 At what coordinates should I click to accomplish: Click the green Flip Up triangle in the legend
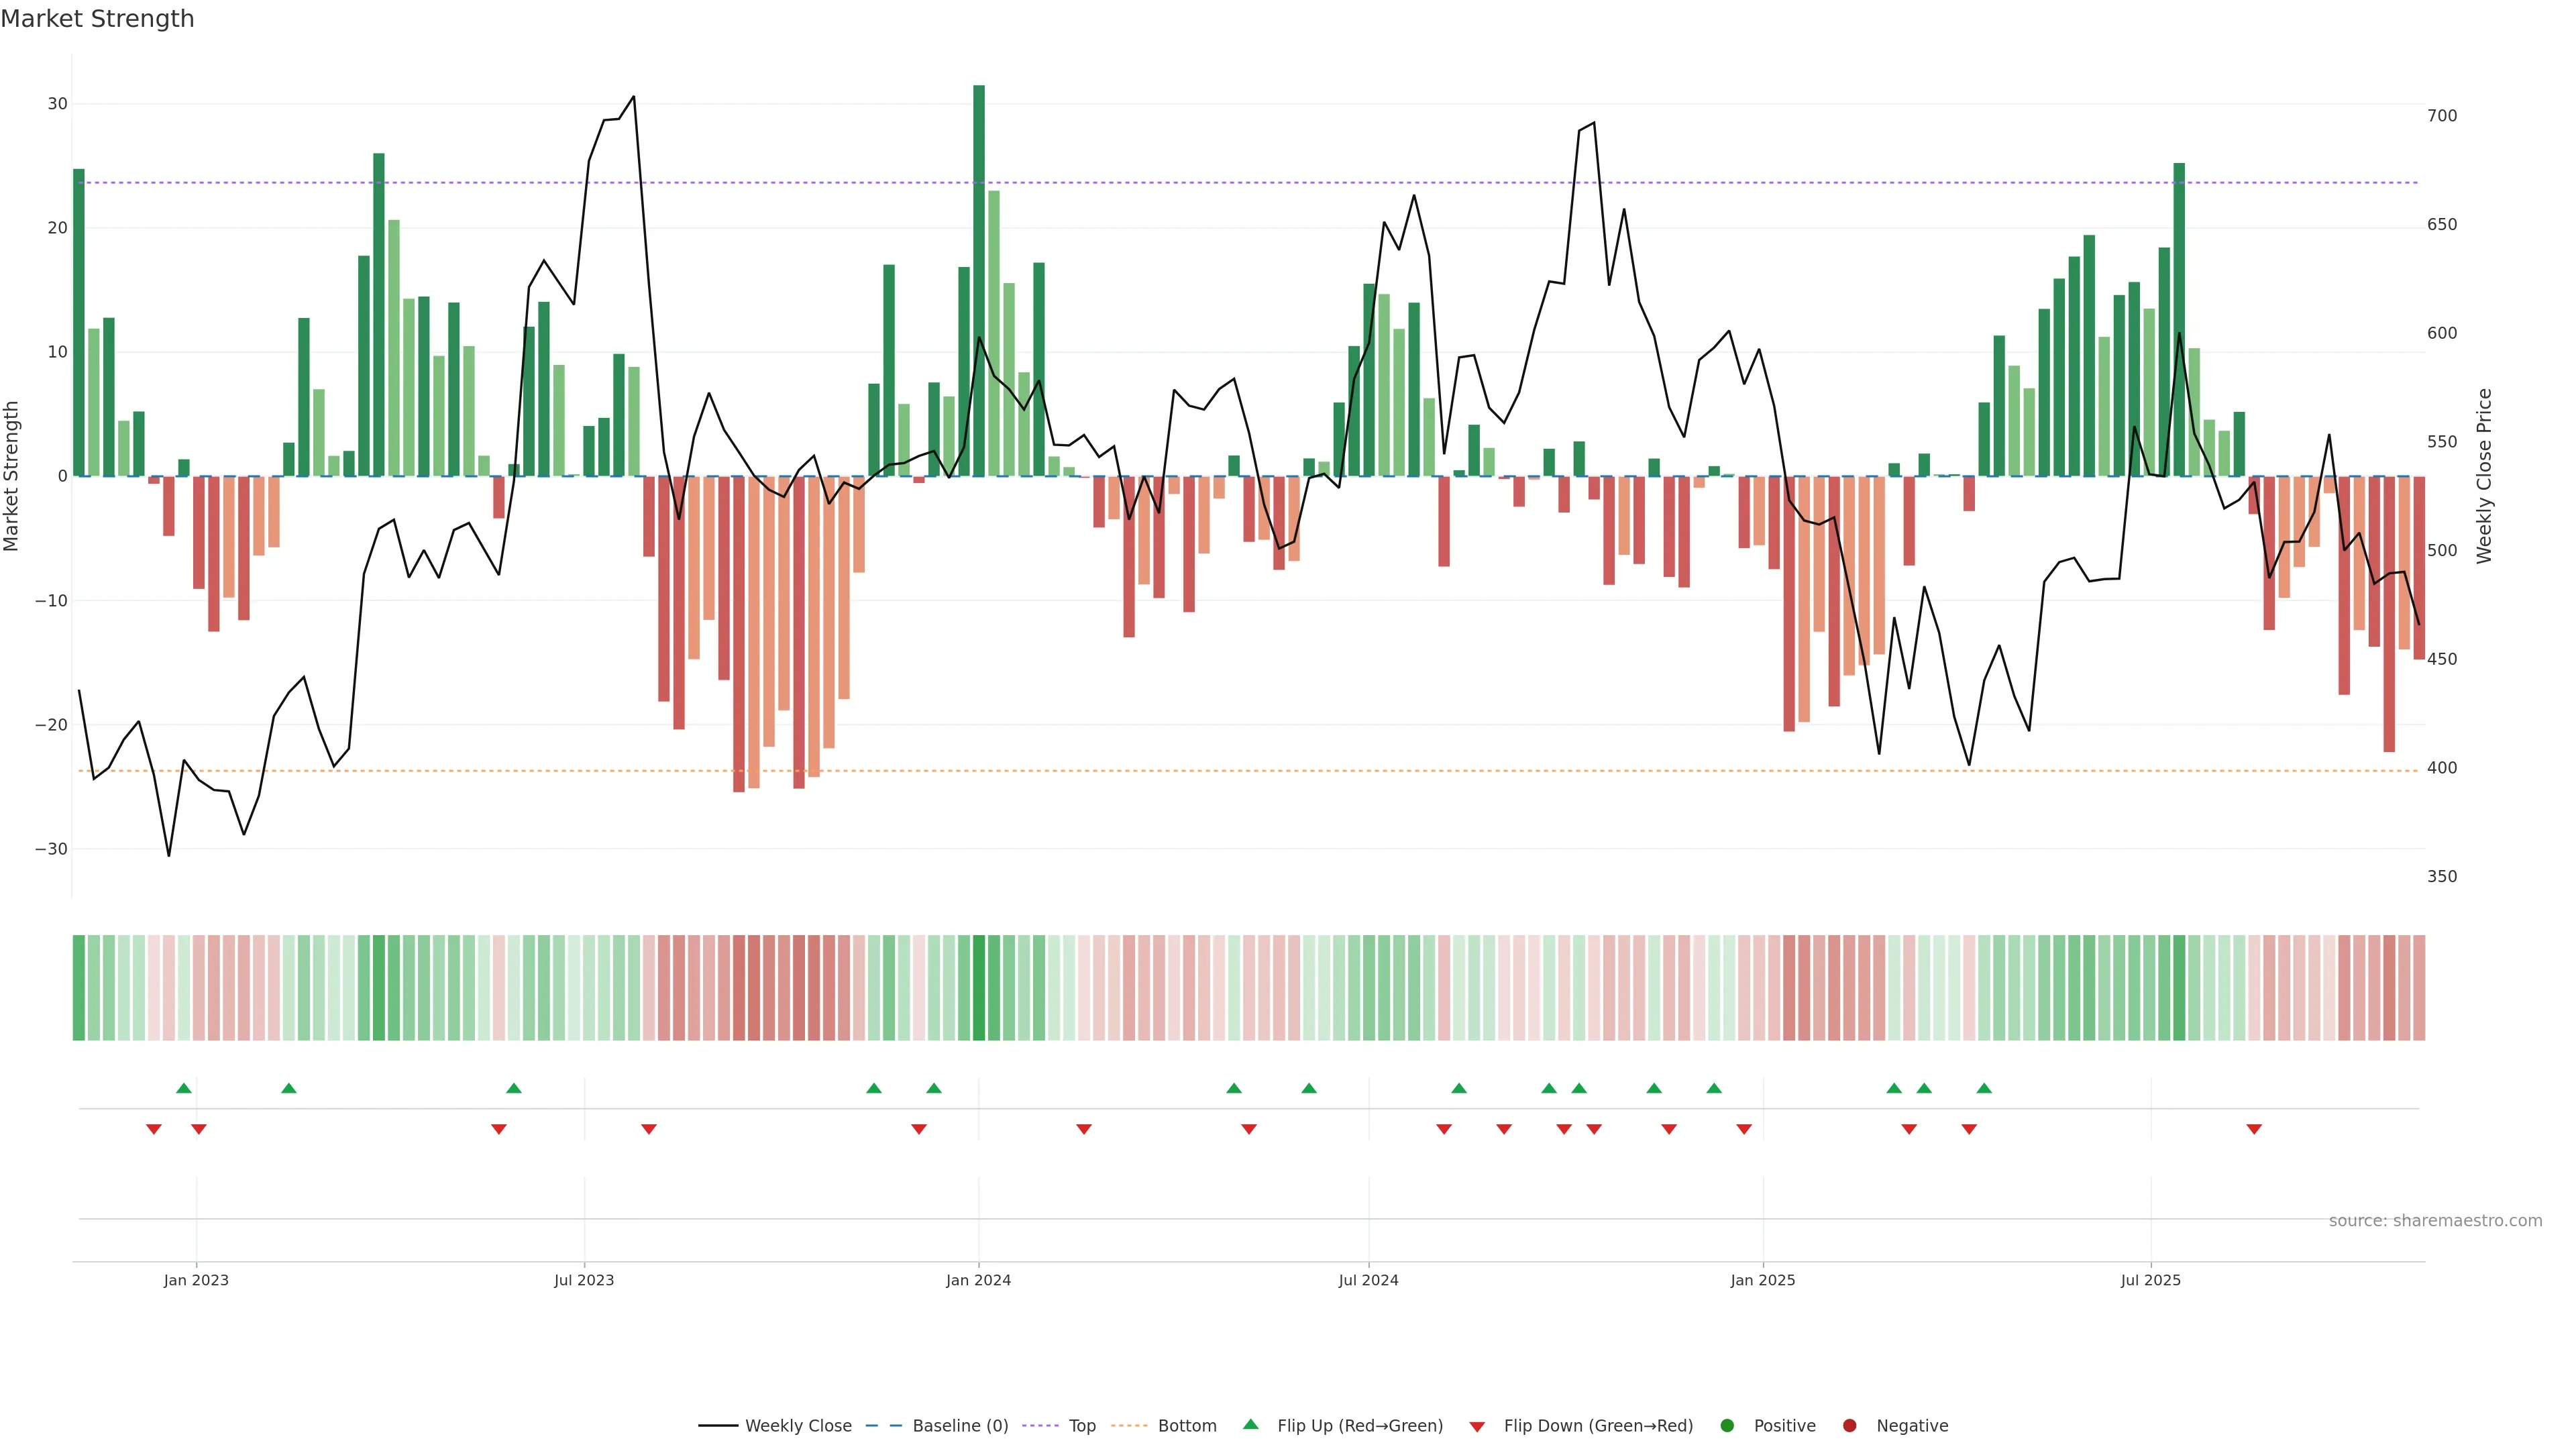point(1250,1425)
